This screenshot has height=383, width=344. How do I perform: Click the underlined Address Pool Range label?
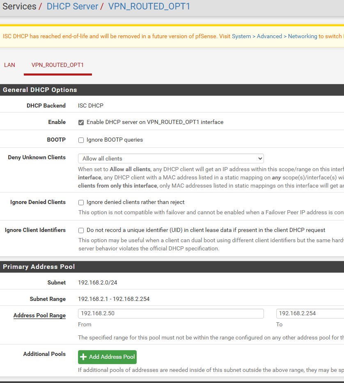pyautogui.click(x=39, y=315)
